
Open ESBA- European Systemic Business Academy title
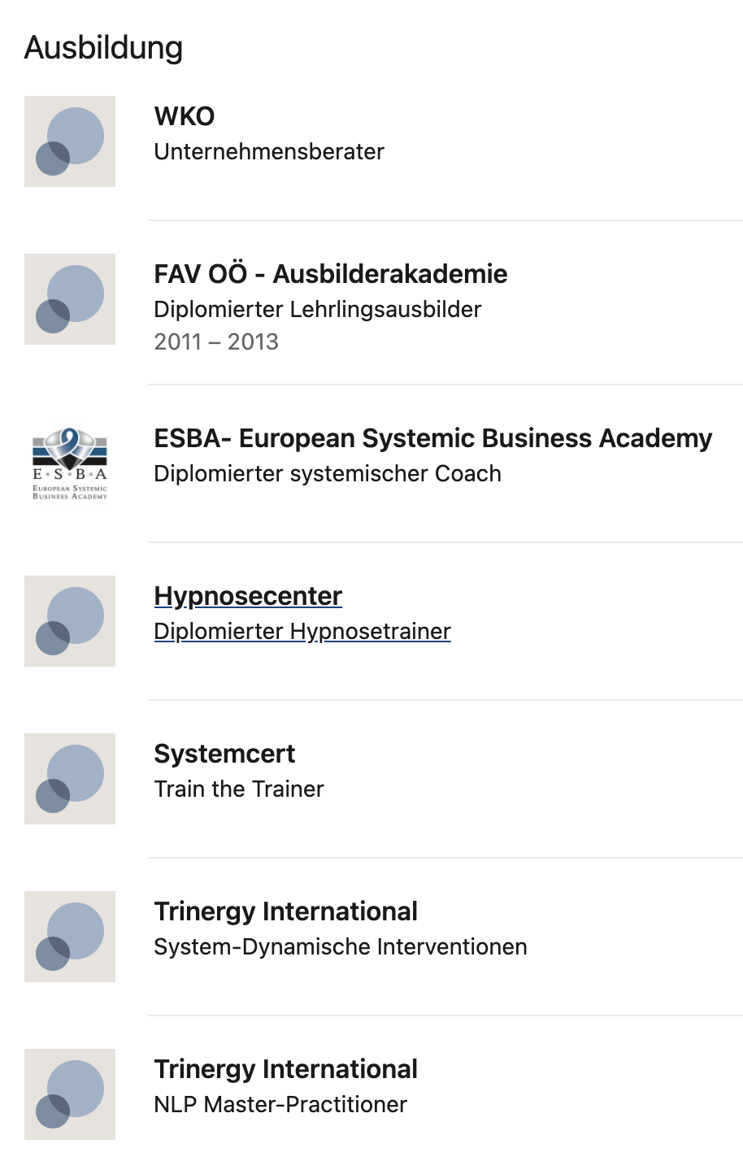click(x=433, y=438)
